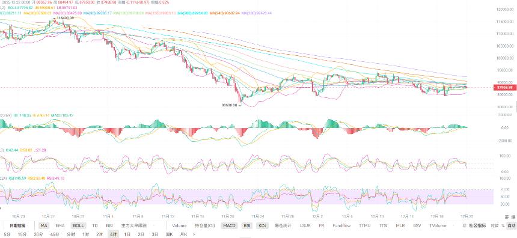The width and height of the screenshot is (517, 238).
Task: Toggle the MLR indicator
Action: coord(400,226)
